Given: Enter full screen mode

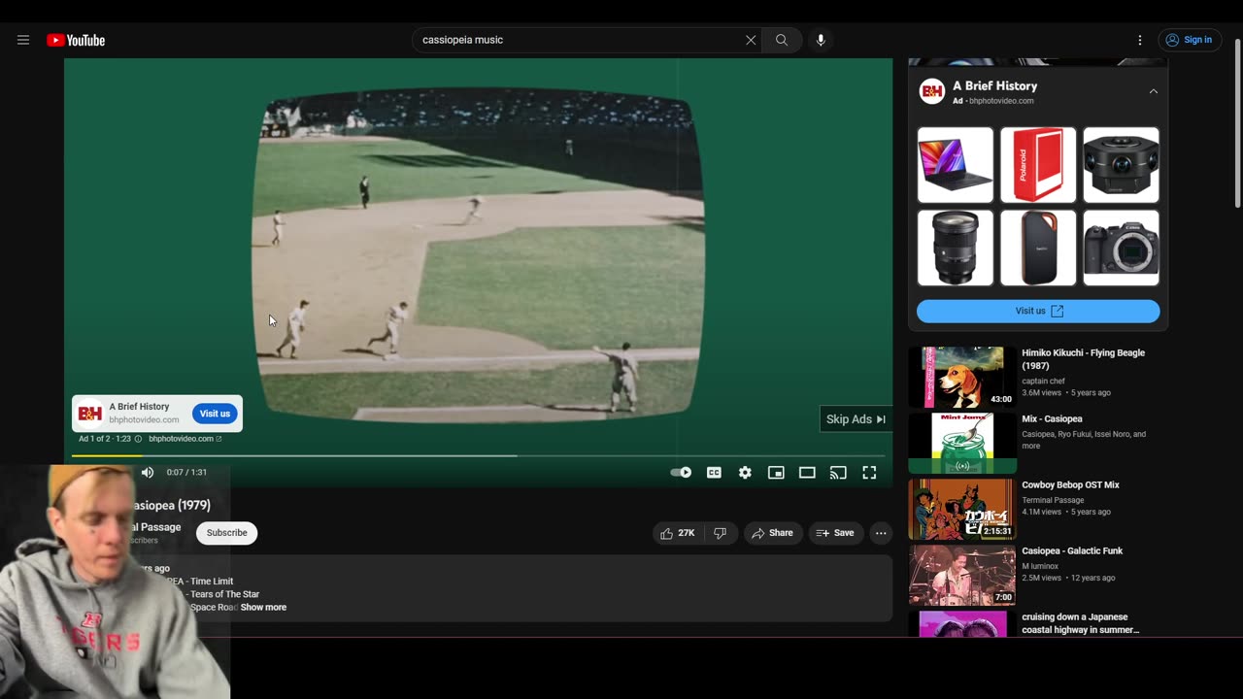Looking at the screenshot, I should point(869,473).
